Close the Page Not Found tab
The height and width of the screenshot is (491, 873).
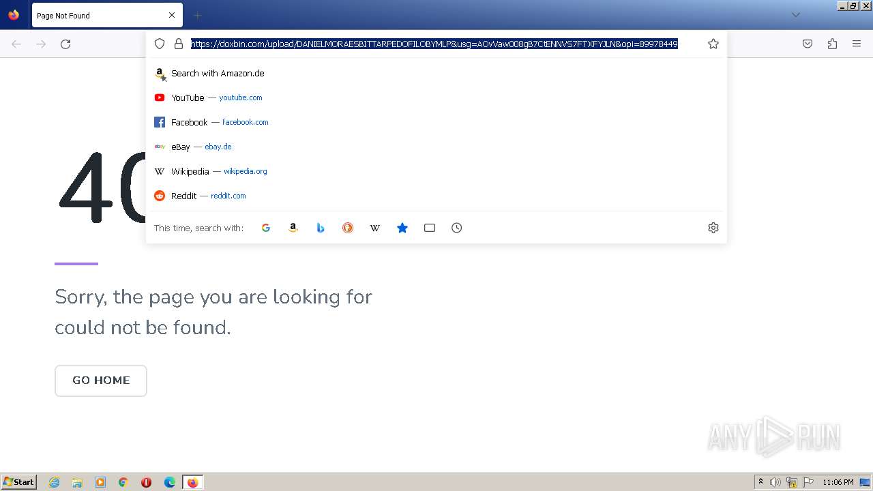coord(171,15)
